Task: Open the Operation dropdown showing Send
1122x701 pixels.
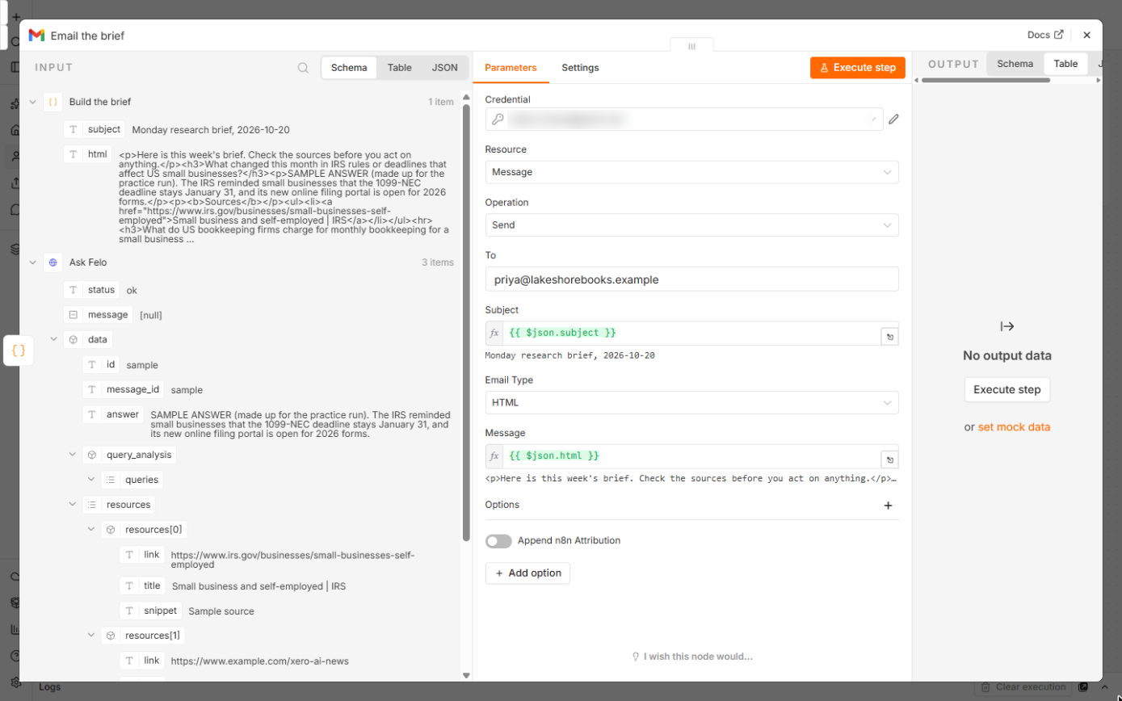Action: [691, 225]
